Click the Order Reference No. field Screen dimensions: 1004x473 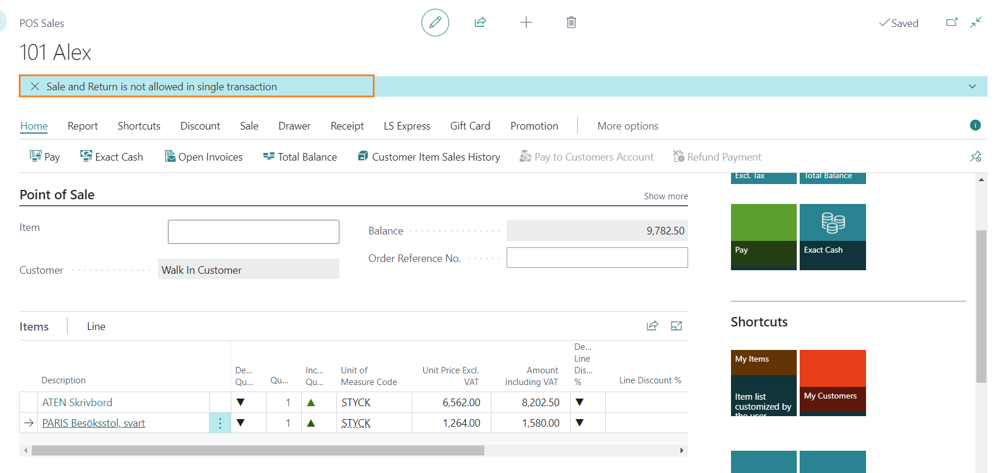597,258
